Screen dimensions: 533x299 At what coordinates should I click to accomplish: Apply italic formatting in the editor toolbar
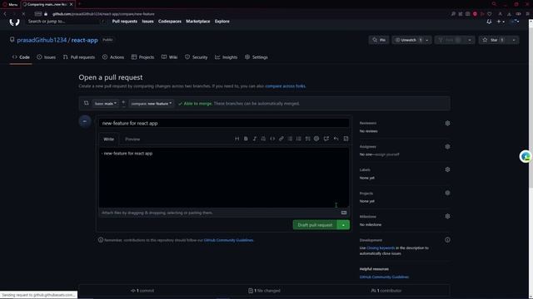(255, 139)
